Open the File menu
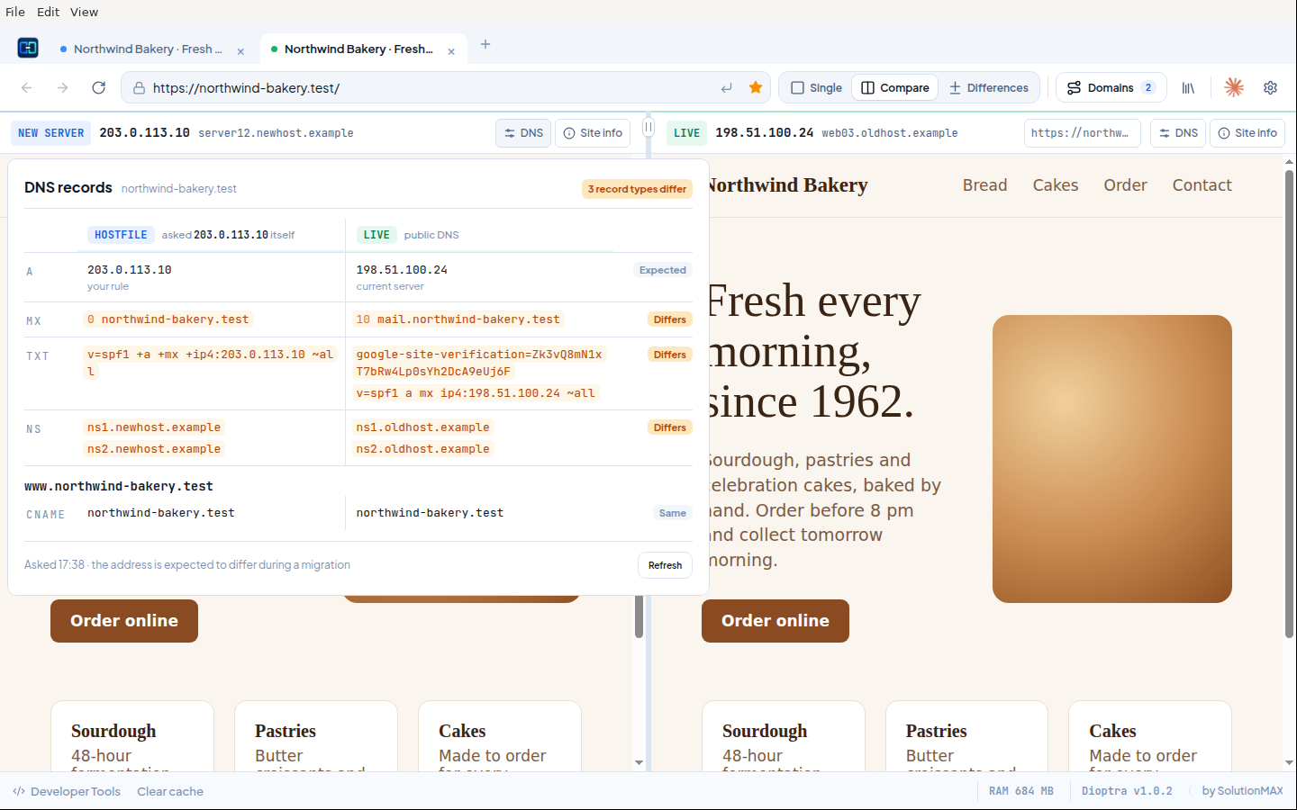Image resolution: width=1297 pixels, height=810 pixels. click(15, 12)
